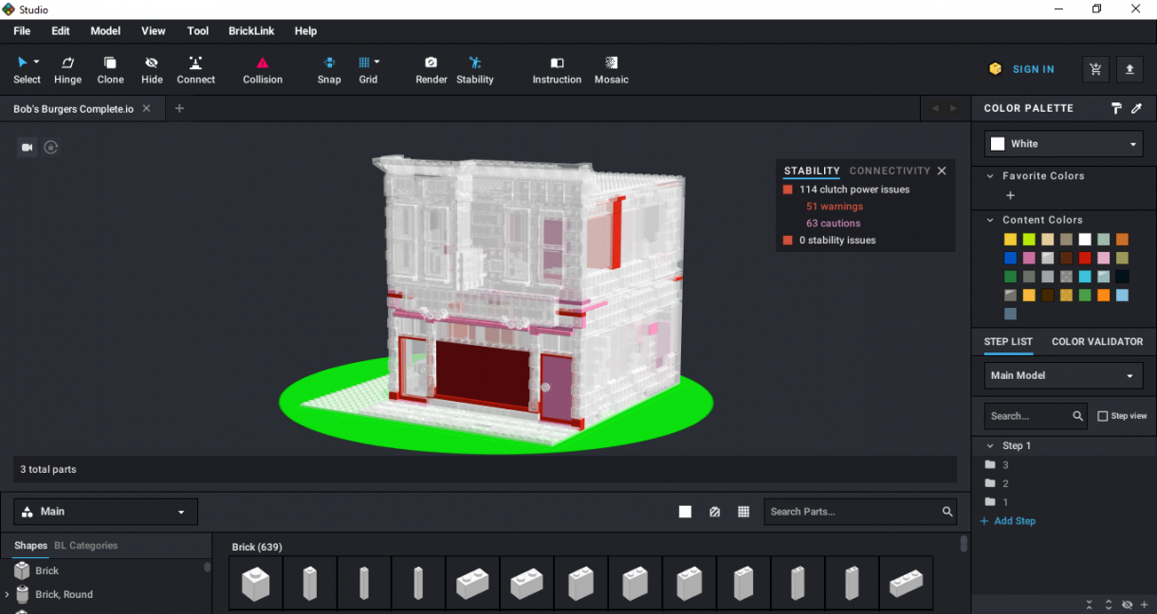The width and height of the screenshot is (1157, 614).
Task: Open the Instruction maker
Action: point(557,70)
